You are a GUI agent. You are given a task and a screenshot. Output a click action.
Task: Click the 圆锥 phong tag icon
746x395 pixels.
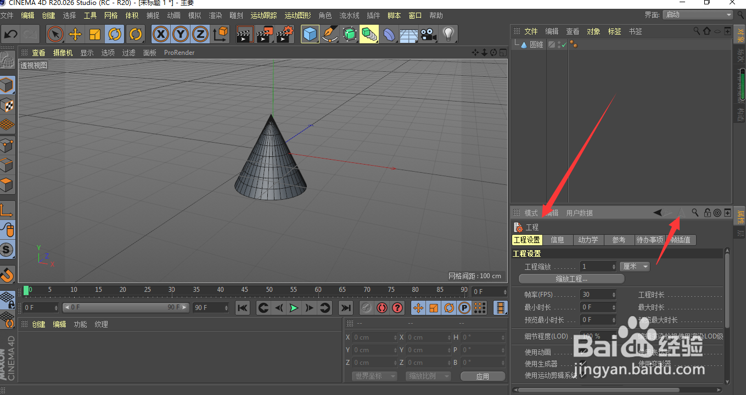tap(574, 44)
